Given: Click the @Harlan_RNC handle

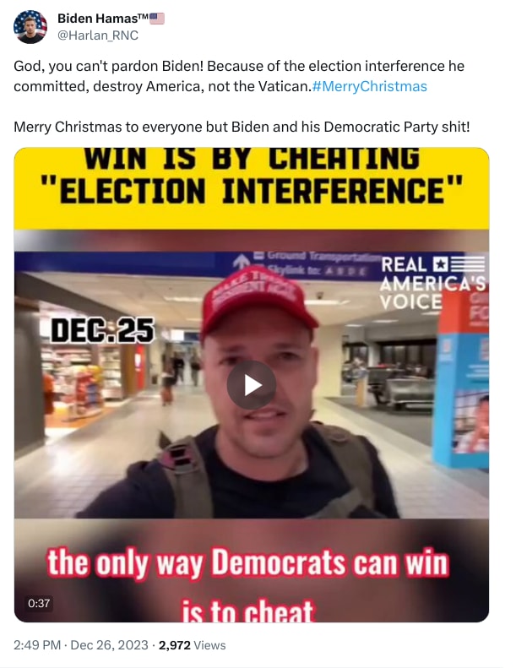Looking at the screenshot, I should 98,35.
